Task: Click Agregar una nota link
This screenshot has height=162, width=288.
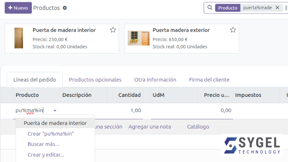Action: tap(150, 127)
